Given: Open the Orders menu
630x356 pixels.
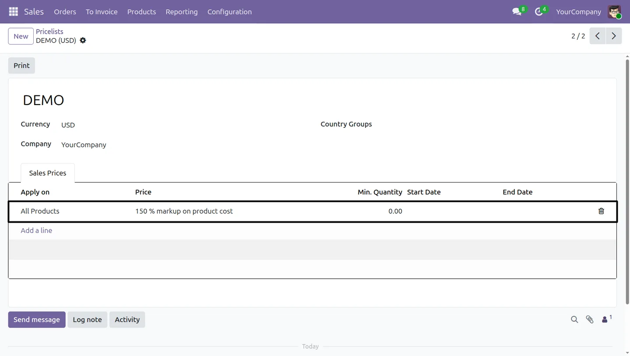Looking at the screenshot, I should point(65,12).
